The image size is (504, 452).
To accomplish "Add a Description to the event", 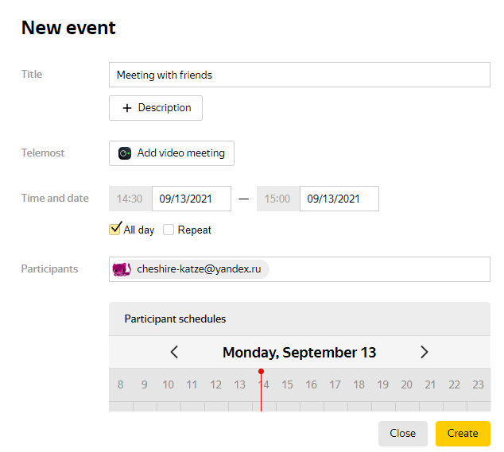I will (156, 108).
